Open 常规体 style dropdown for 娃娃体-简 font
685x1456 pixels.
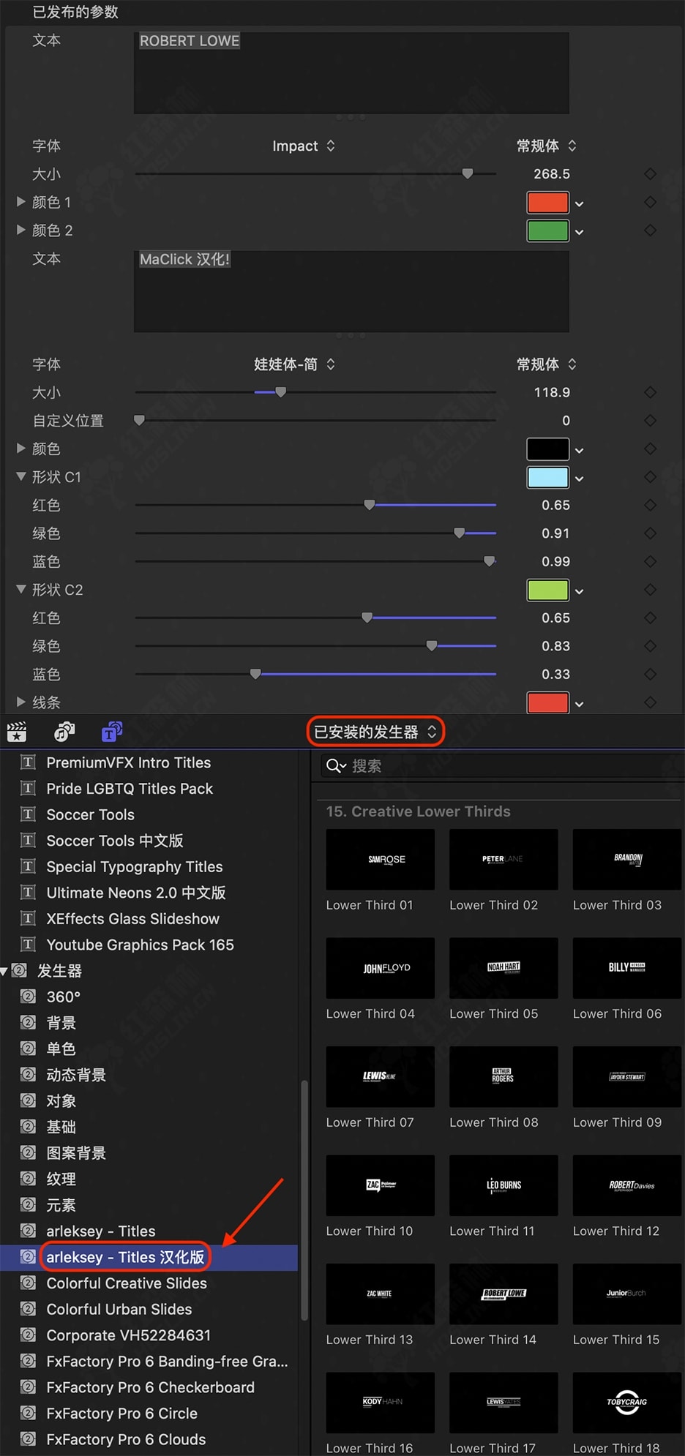547,364
